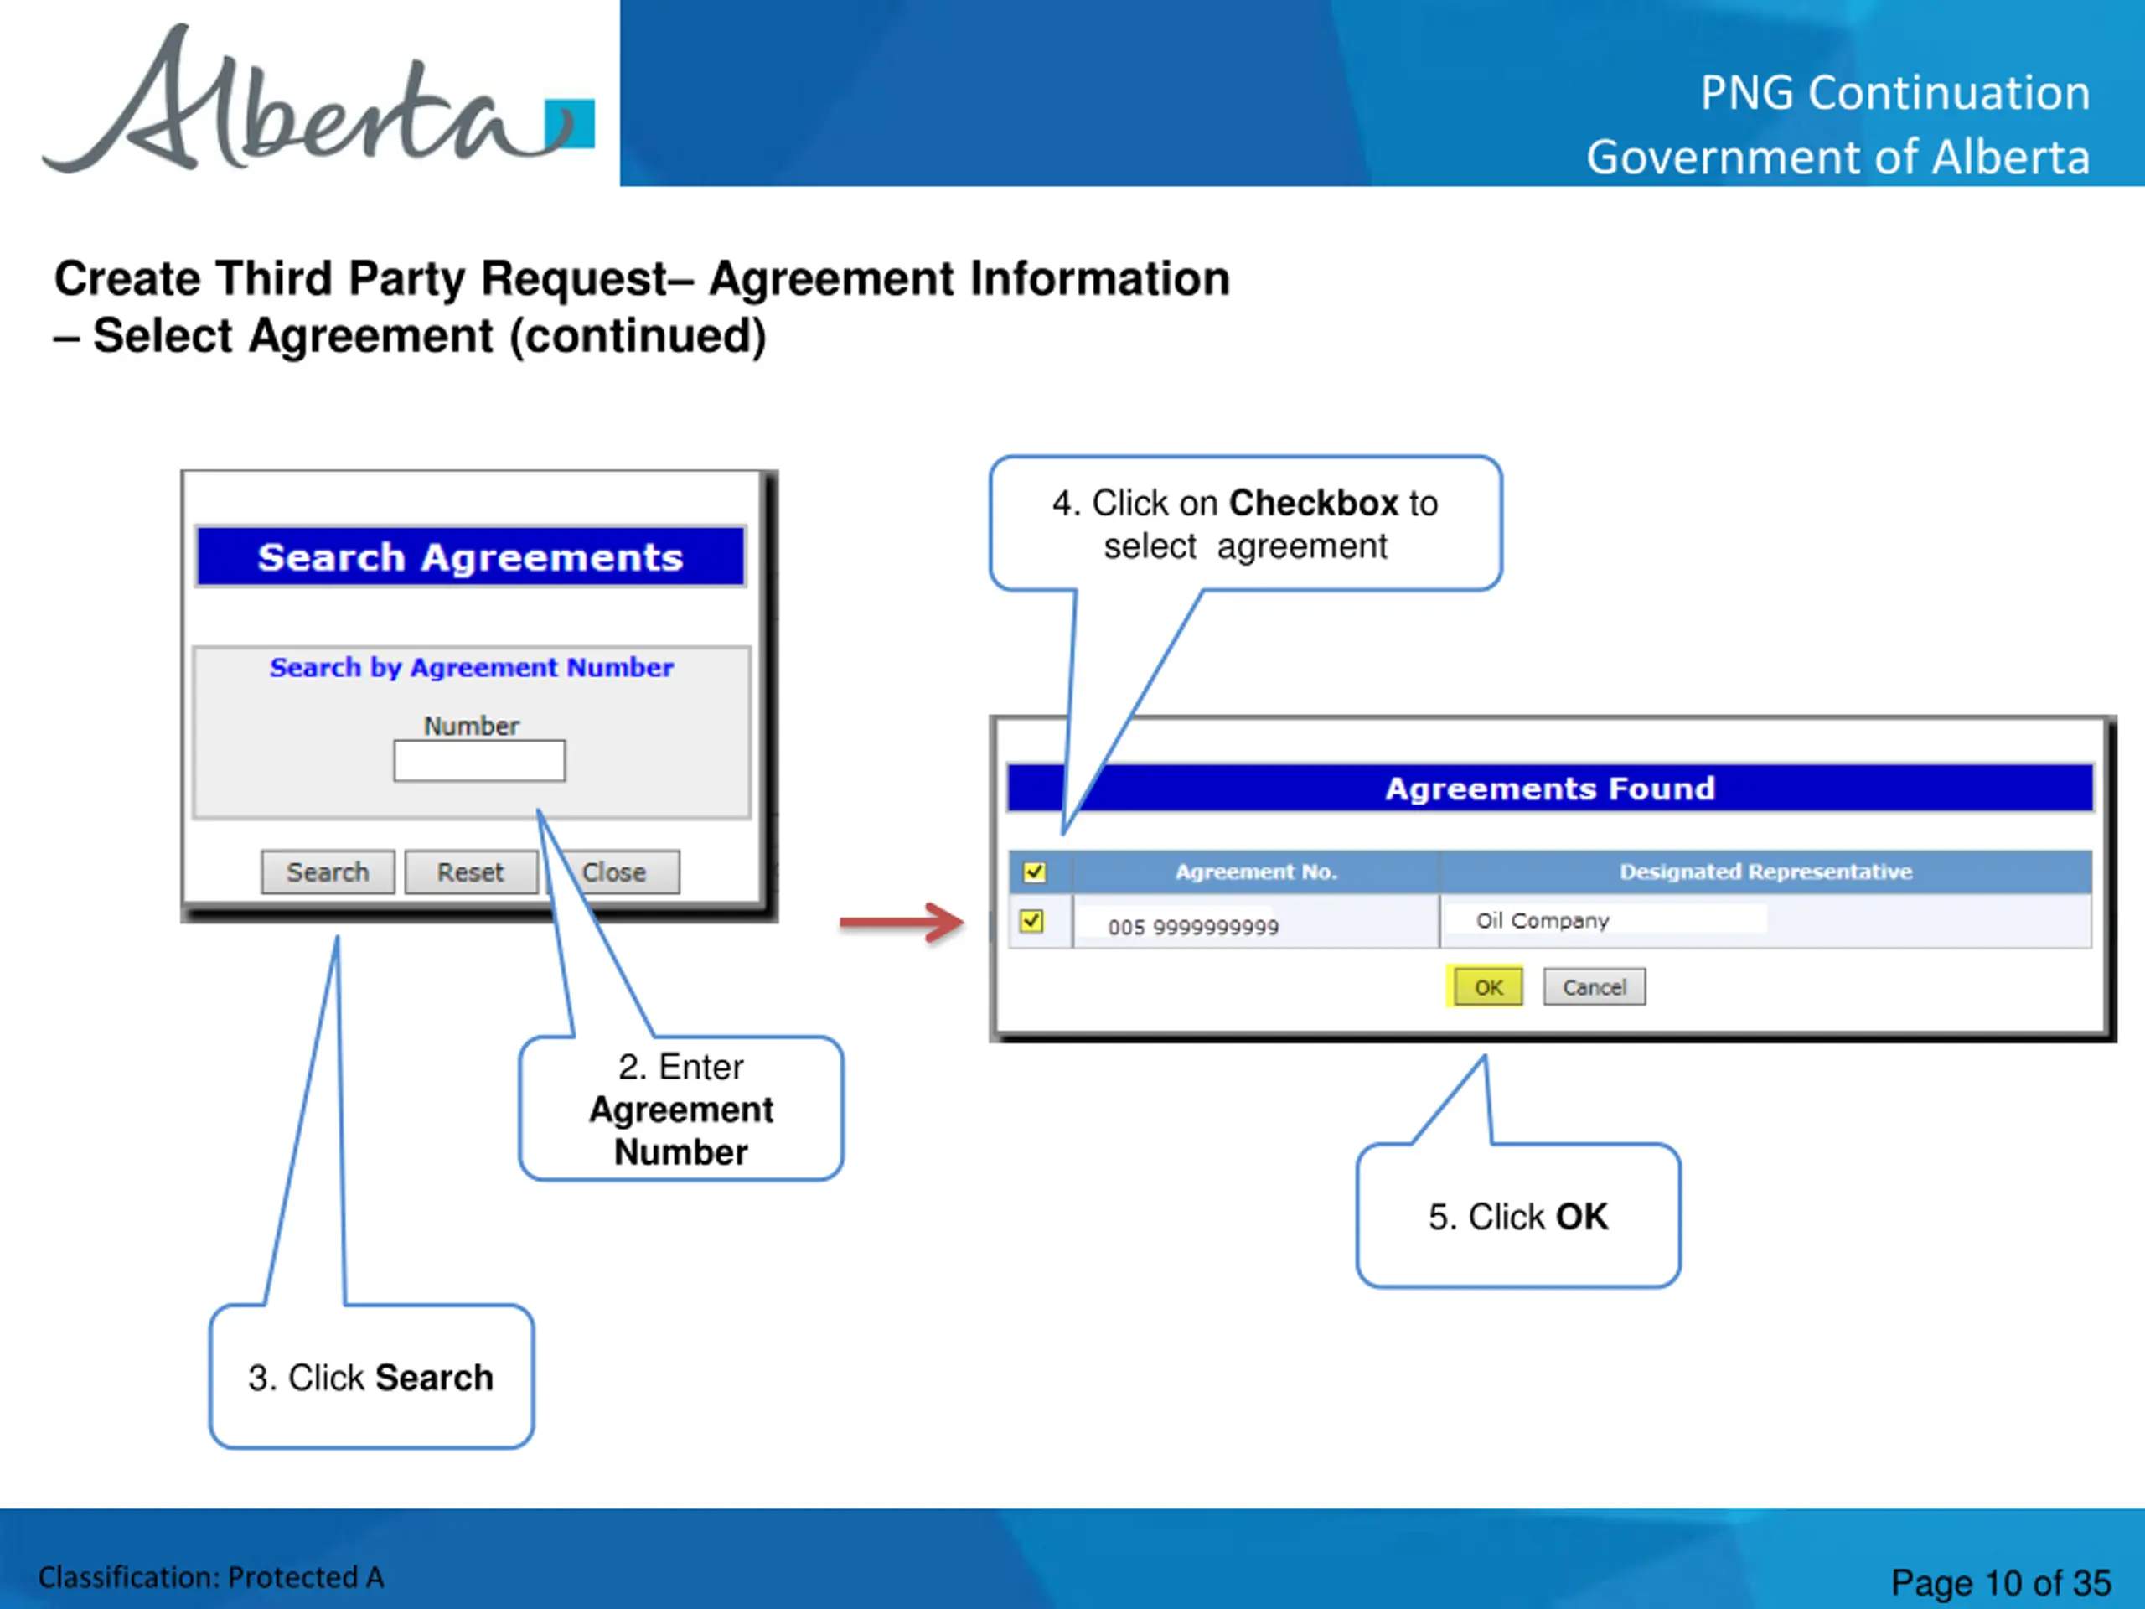
Task: Click the Search by Agreement Number heading
Action: point(471,667)
